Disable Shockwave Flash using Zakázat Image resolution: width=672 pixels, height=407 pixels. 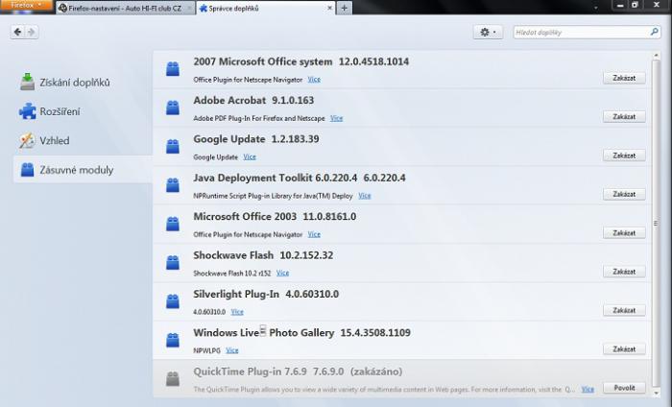click(623, 272)
